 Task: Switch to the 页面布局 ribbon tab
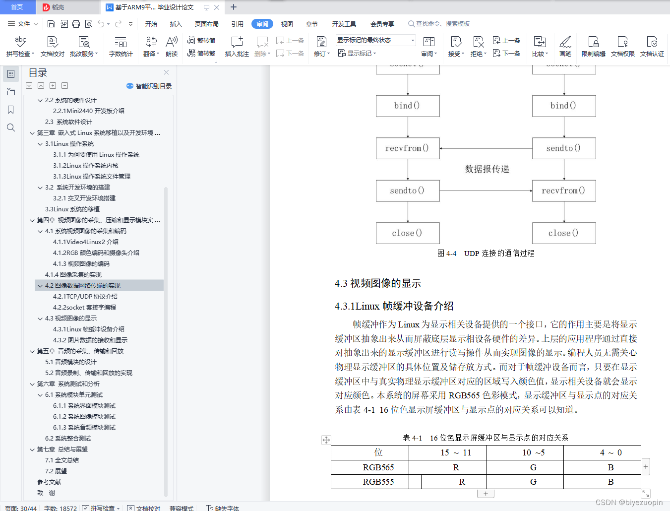pyautogui.click(x=207, y=24)
